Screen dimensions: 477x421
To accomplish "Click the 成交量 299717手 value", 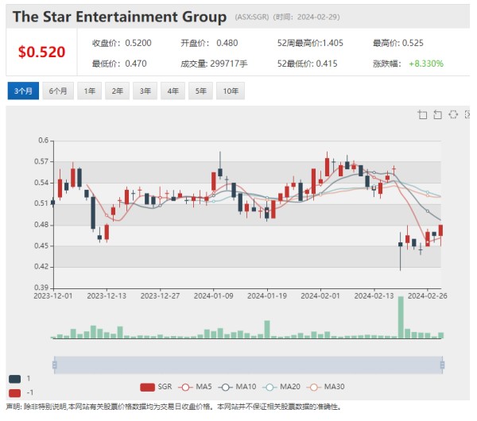I will coord(229,64).
